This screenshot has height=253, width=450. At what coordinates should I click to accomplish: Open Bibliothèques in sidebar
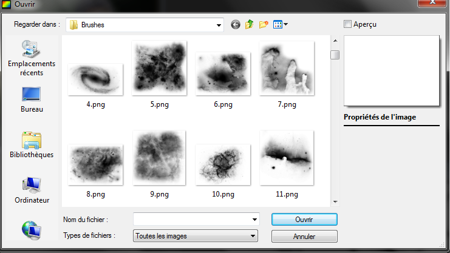pyautogui.click(x=32, y=145)
